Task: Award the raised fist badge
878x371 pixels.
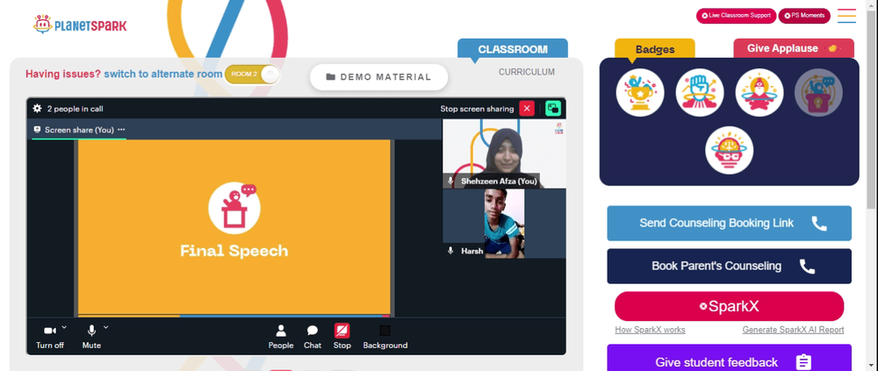Action: click(x=700, y=92)
